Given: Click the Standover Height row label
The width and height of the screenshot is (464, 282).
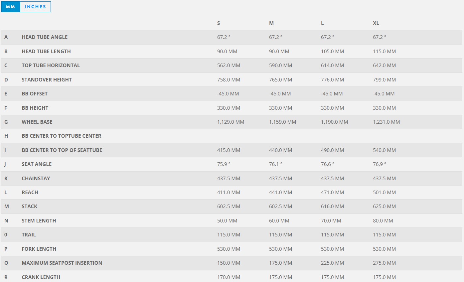Looking at the screenshot, I should pos(47,80).
